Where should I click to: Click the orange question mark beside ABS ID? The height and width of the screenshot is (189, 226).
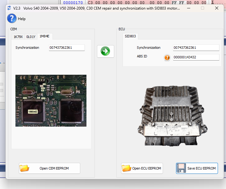click(167, 57)
